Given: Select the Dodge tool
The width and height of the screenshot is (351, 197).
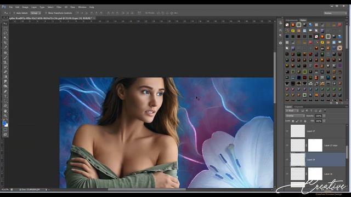Looking at the screenshot, I should point(5,86).
